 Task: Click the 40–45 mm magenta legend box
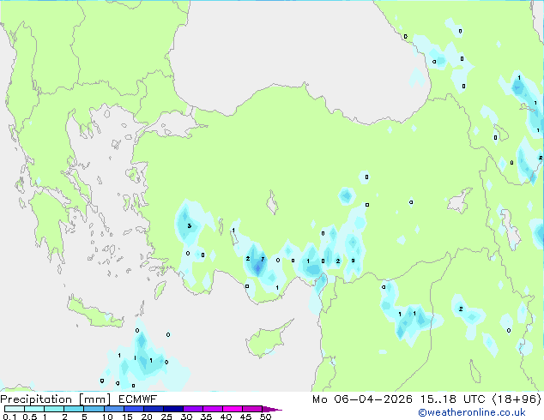pos(233,409)
